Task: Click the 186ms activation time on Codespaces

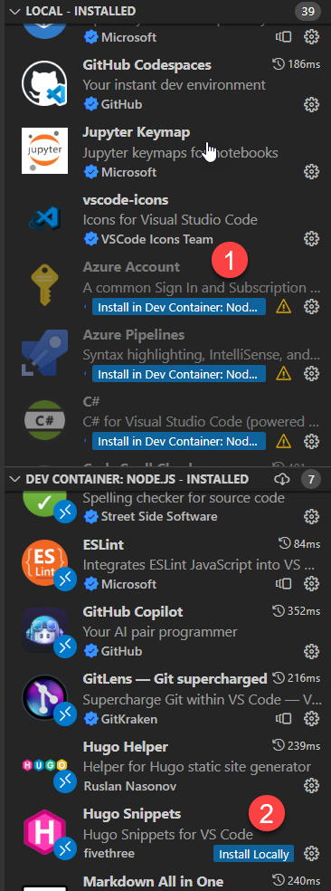Action: [x=297, y=64]
